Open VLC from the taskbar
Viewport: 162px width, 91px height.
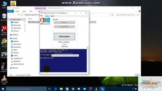(96, 89)
